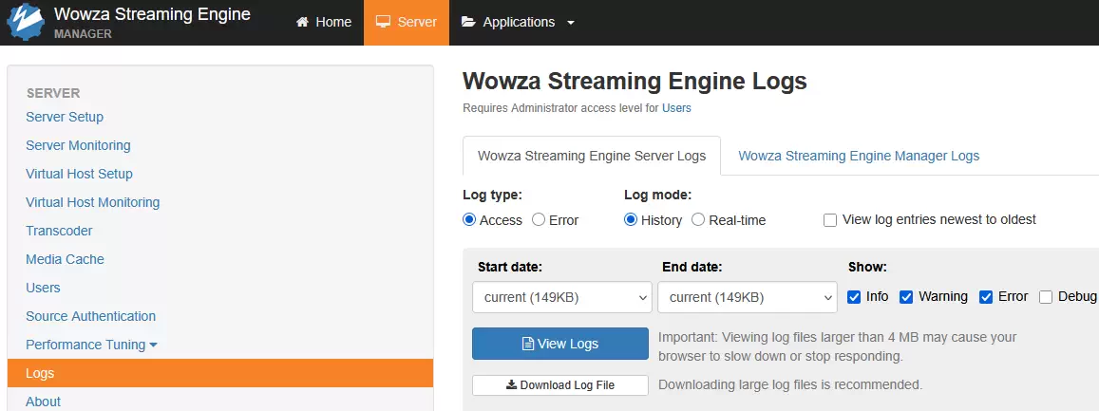Switch to Wowza Streaming Engine Server Logs tab

tap(592, 156)
